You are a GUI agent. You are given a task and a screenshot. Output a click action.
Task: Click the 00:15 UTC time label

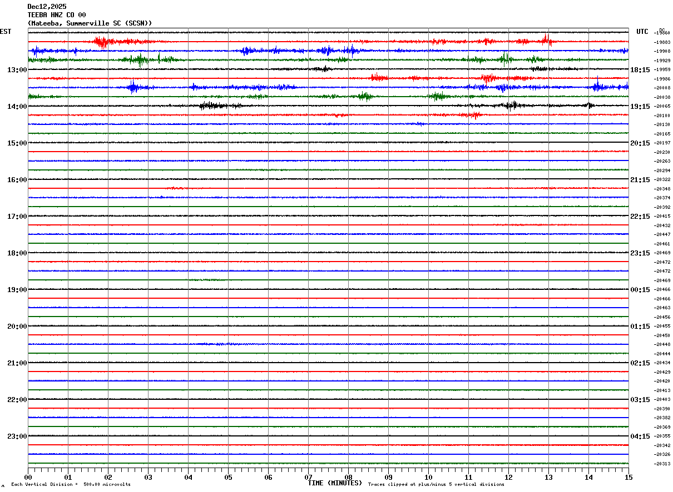coord(640,290)
